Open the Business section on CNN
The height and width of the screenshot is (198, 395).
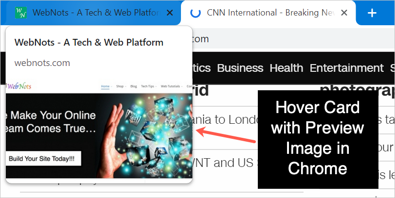[240, 68]
